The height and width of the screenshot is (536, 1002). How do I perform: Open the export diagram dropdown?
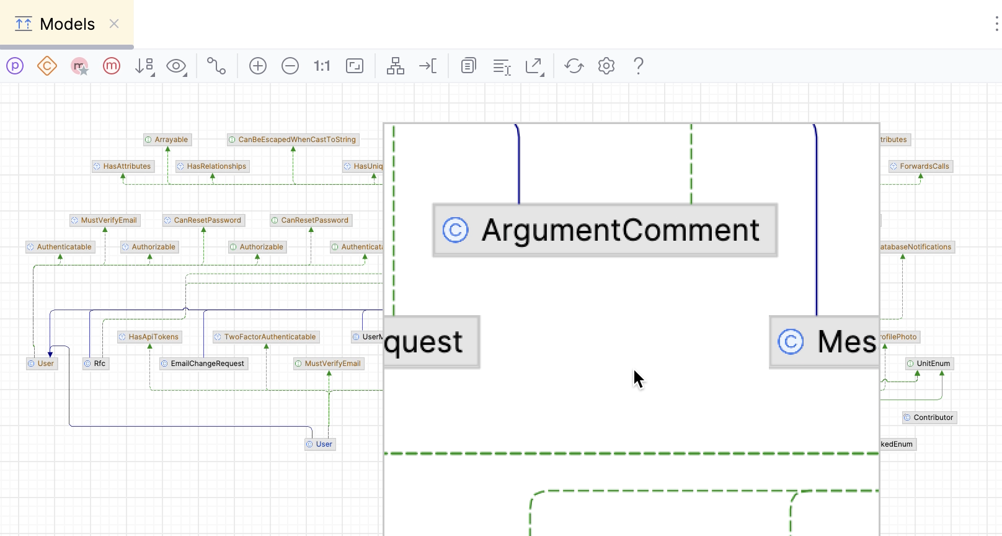534,66
